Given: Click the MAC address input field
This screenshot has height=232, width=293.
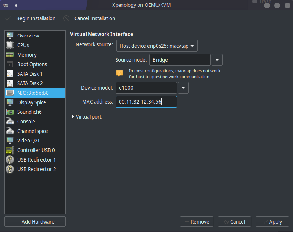Looking at the screenshot, I should point(146,102).
